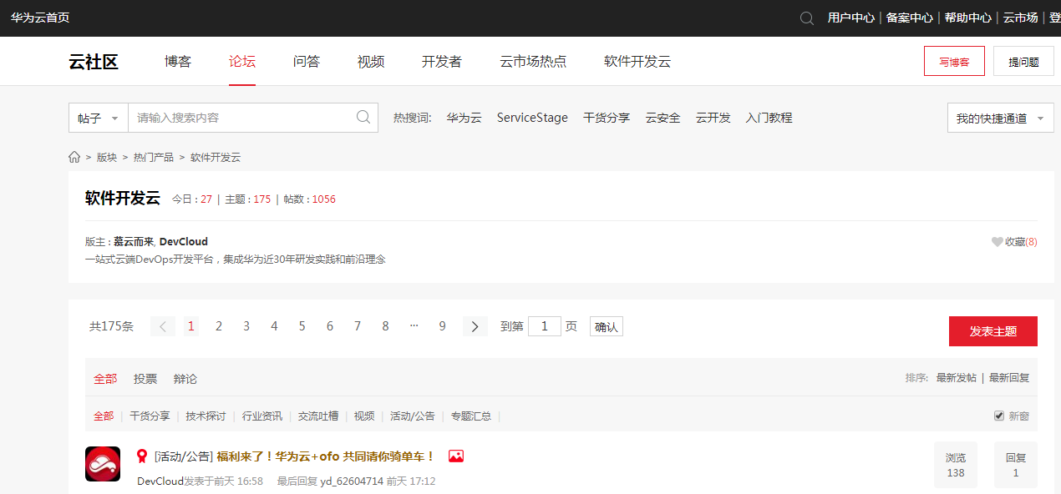This screenshot has width=1061, height=494.
Task: Select the 投票 post type tab
Action: [x=145, y=379]
